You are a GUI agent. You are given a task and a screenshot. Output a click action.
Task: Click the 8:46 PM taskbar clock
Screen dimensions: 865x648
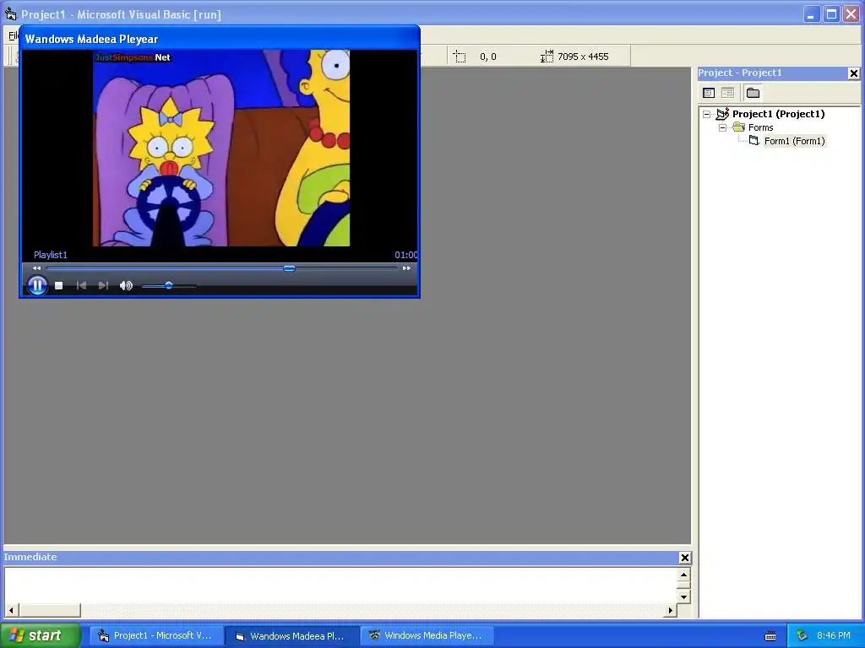(x=834, y=635)
